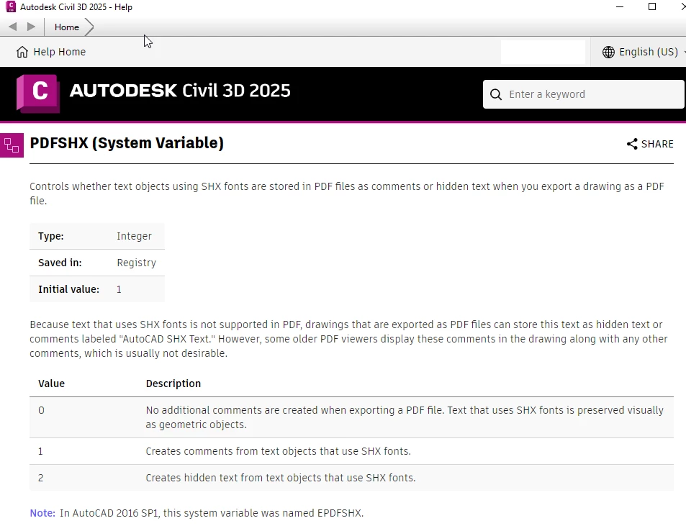Select the initial value 1 cell

coord(119,289)
